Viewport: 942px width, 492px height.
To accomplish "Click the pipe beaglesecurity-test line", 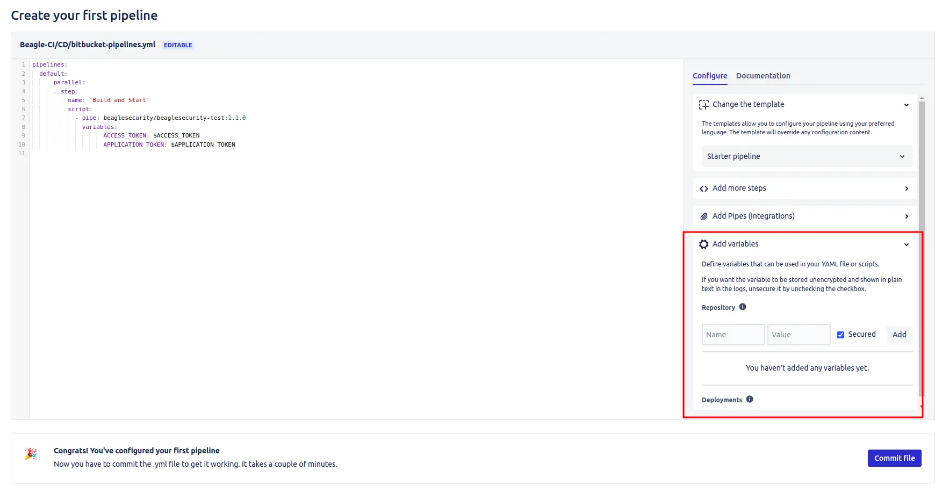I will coord(160,118).
